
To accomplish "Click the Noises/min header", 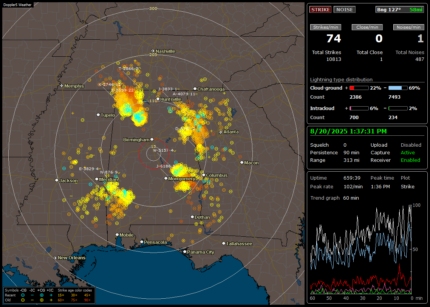I will pos(408,27).
